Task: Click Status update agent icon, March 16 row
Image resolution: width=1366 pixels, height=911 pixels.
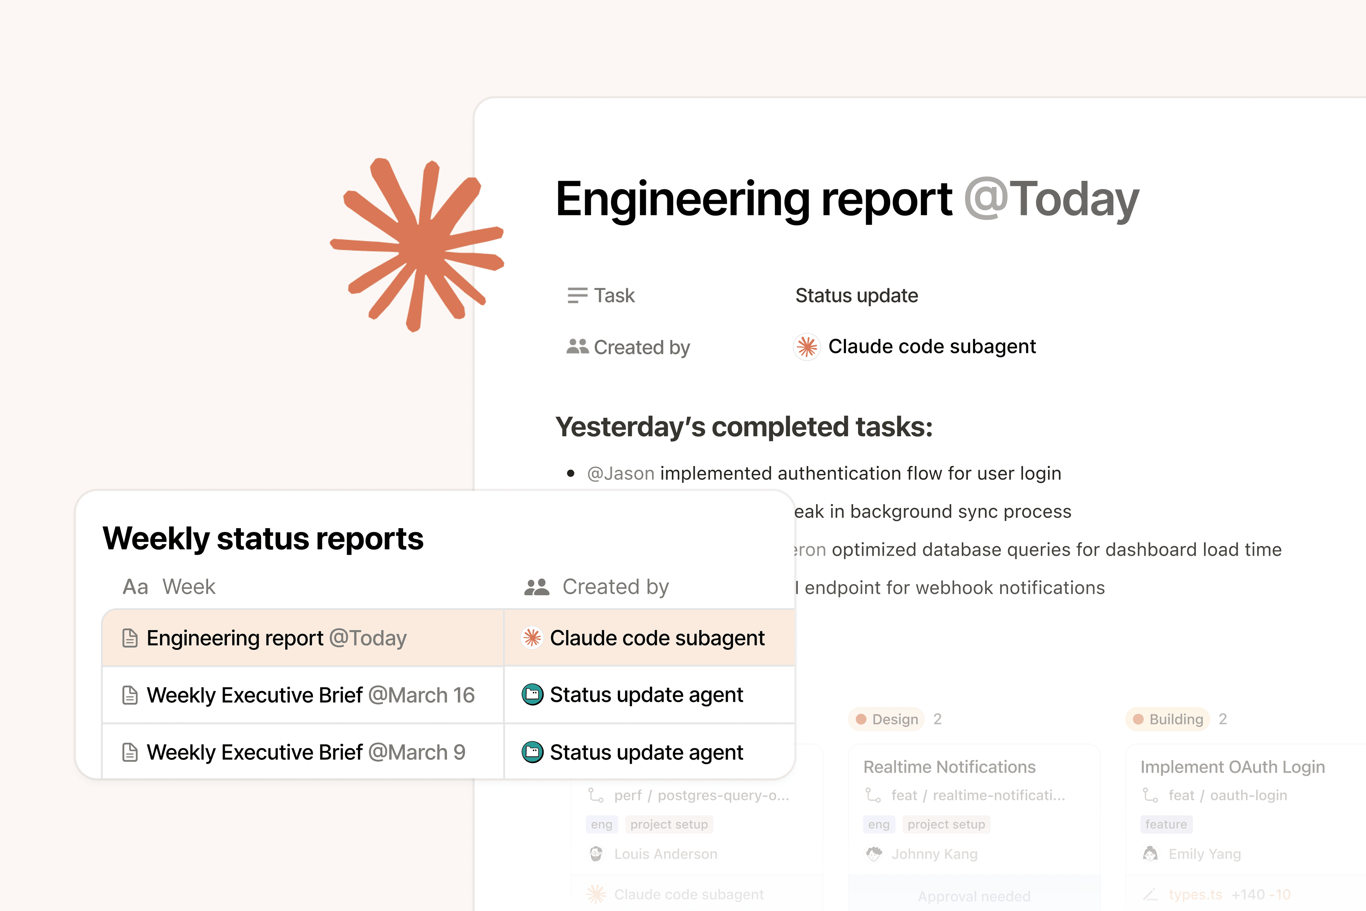Action: [532, 694]
